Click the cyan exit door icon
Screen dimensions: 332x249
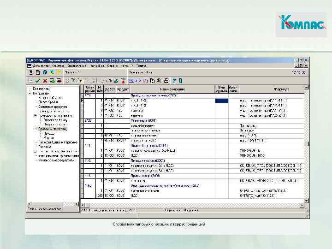click(181, 81)
